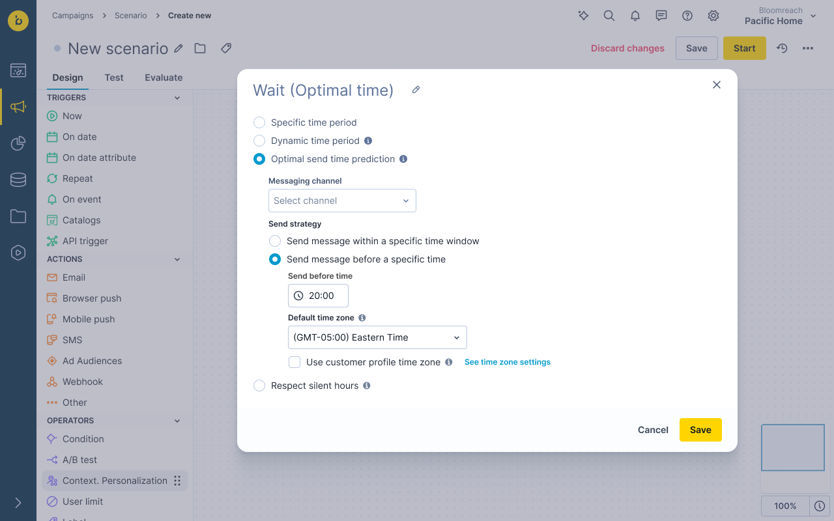The image size is (834, 521).
Task: Switch to the Test tab
Action: [113, 77]
